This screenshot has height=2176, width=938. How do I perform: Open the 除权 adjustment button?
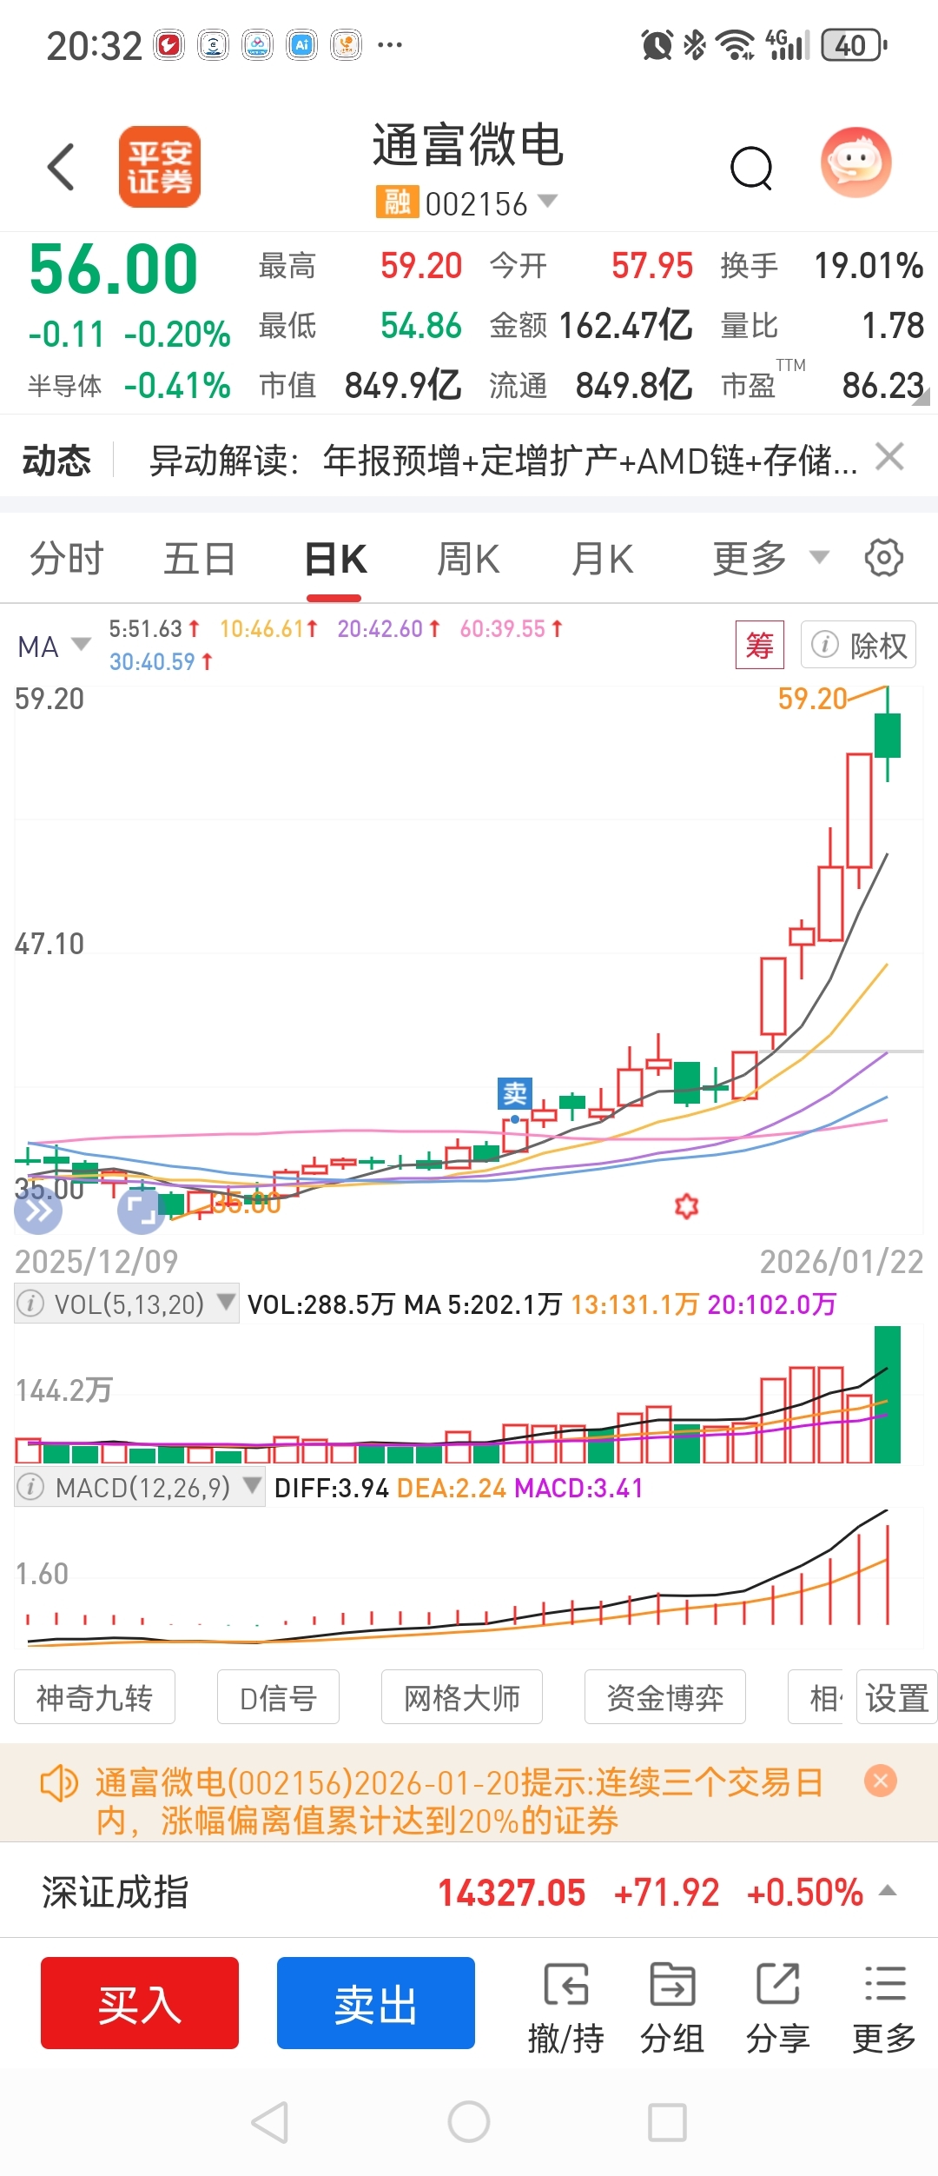pyautogui.click(x=858, y=645)
